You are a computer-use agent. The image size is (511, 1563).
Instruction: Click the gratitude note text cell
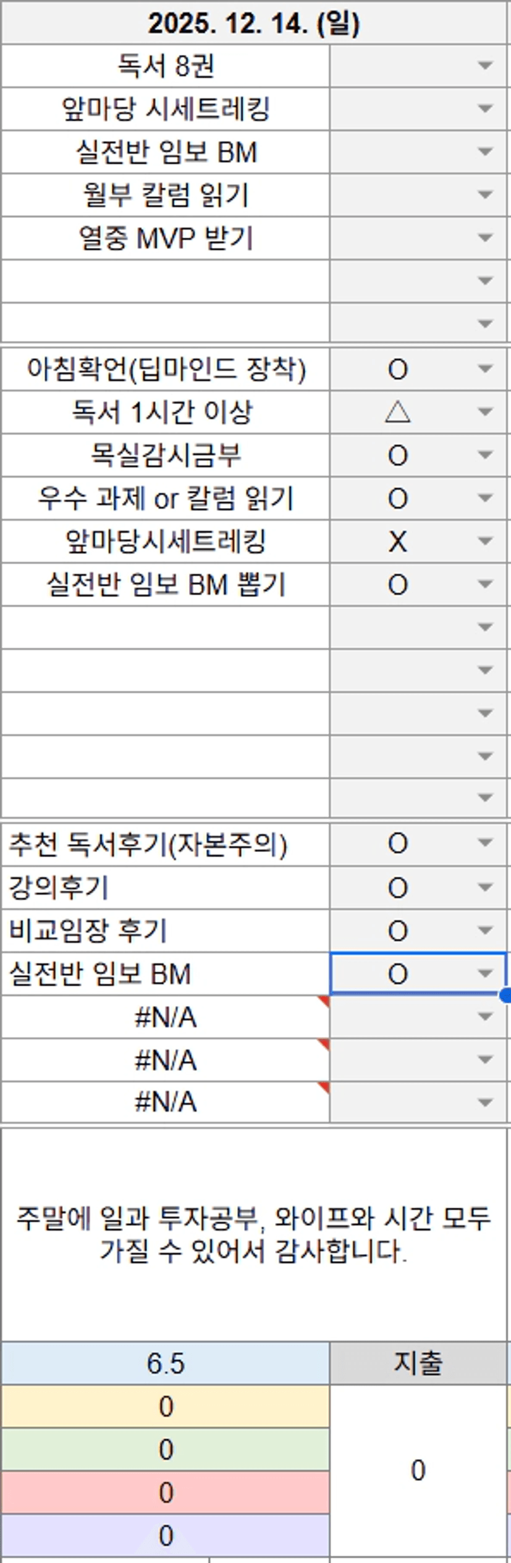click(253, 1234)
